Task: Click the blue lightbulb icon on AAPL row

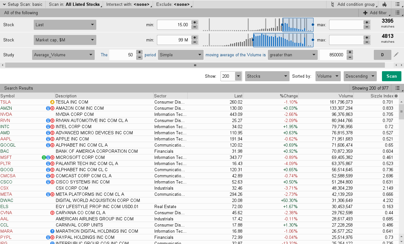Action: (48, 139)
